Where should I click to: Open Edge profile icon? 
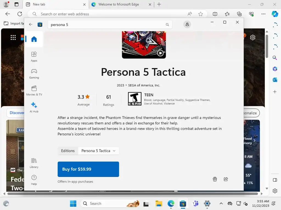pyautogui.click(x=6, y=4)
